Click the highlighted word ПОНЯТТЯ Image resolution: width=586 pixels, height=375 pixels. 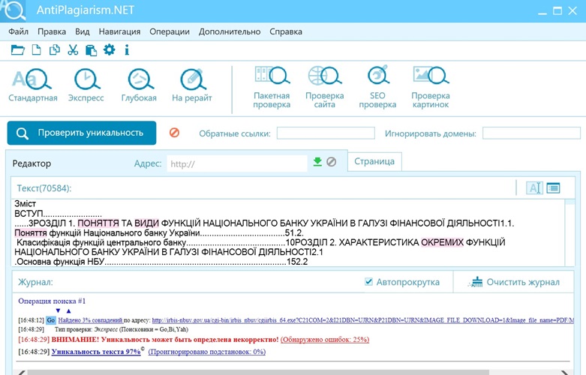tap(98, 223)
